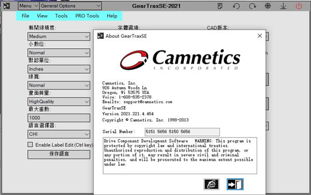Open the General Options dropdown
The image size is (311, 195).
click(70, 6)
